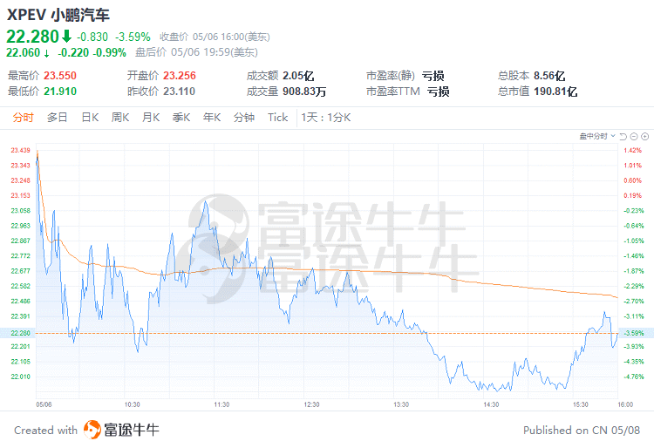Image resolution: width=654 pixels, height=448 pixels.
Task: Switch to the 日K tab
Action: click(x=90, y=118)
